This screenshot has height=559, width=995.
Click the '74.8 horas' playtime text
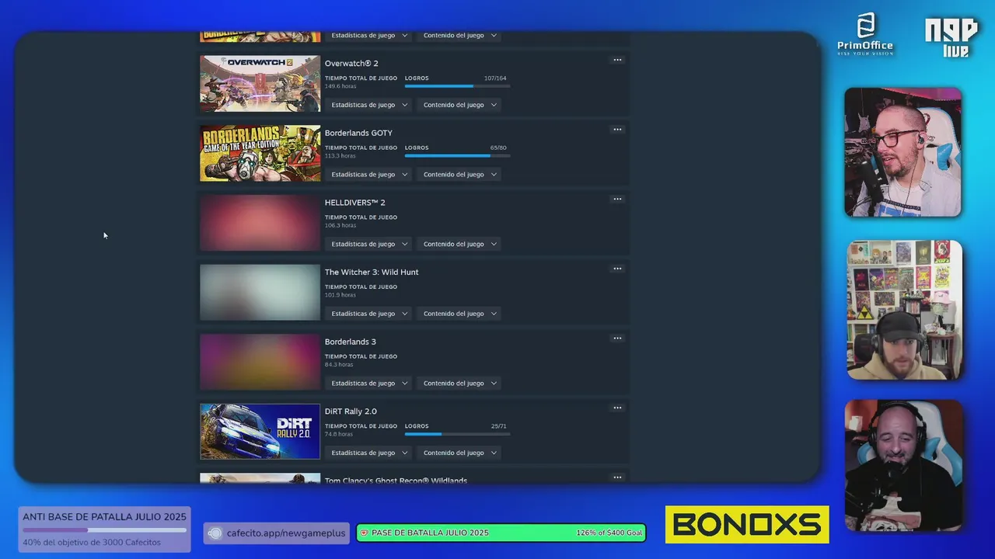(339, 434)
